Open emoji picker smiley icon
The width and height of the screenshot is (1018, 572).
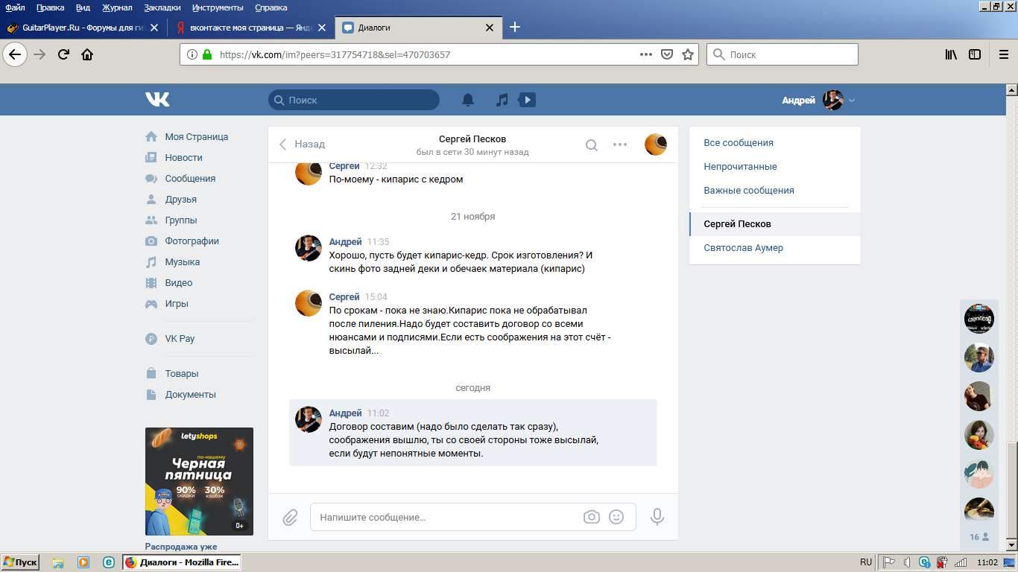click(616, 517)
